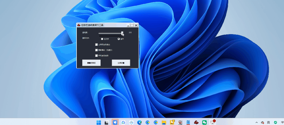Open the blue bird app in taskbar
The image size is (284, 125).
pyautogui.click(x=115, y=122)
